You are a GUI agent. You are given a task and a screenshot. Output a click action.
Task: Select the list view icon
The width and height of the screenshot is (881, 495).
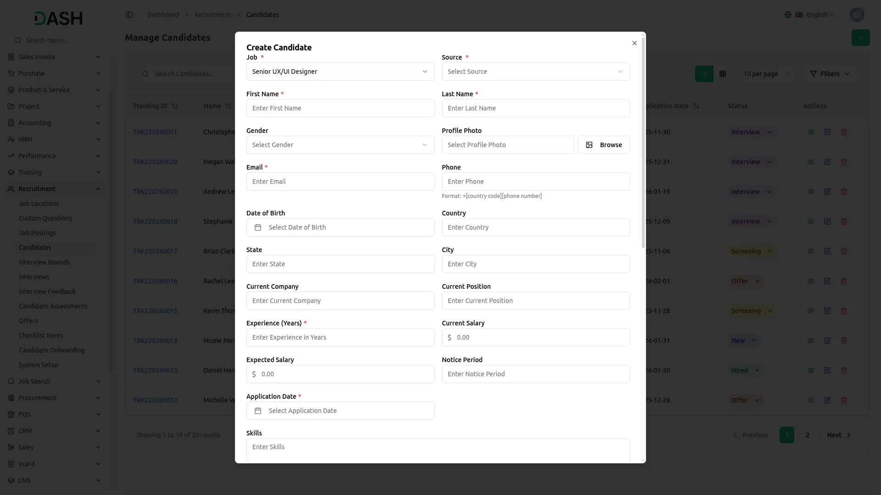704,74
